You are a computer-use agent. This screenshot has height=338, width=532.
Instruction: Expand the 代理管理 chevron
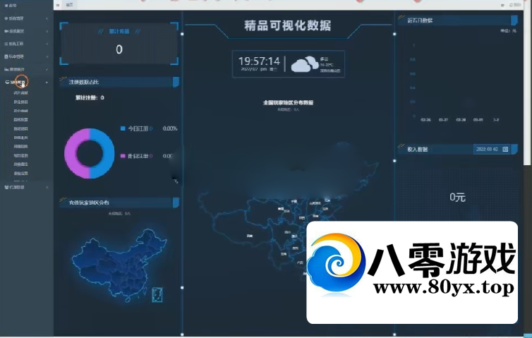coord(47,187)
